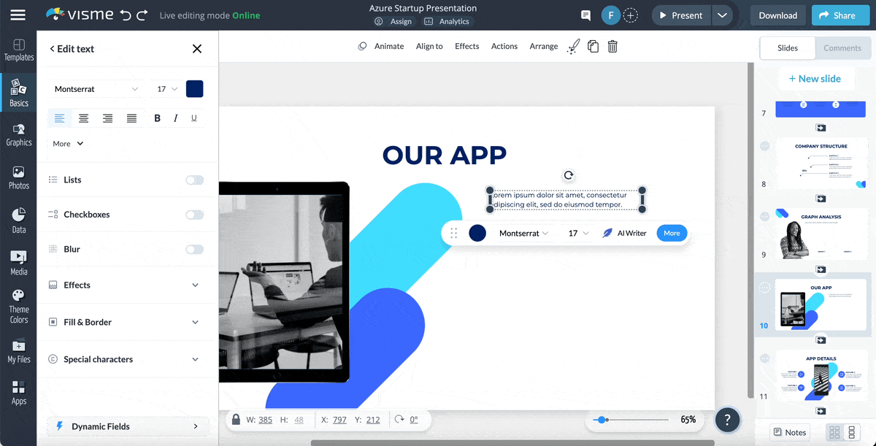Click the trash delete icon in toolbar

tap(612, 46)
